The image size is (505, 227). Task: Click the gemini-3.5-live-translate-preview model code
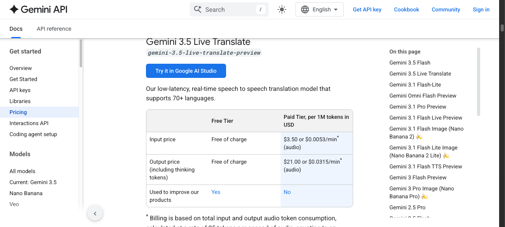tap(204, 53)
